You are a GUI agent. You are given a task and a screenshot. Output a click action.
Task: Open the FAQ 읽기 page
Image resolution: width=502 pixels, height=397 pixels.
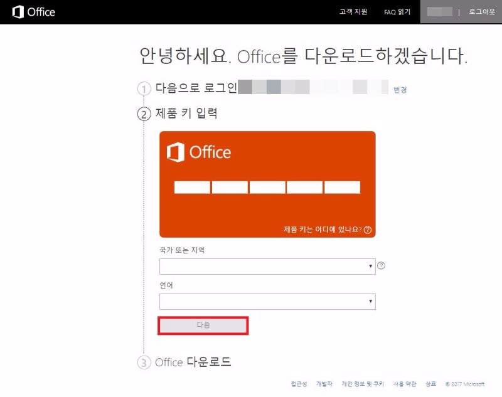tap(397, 12)
